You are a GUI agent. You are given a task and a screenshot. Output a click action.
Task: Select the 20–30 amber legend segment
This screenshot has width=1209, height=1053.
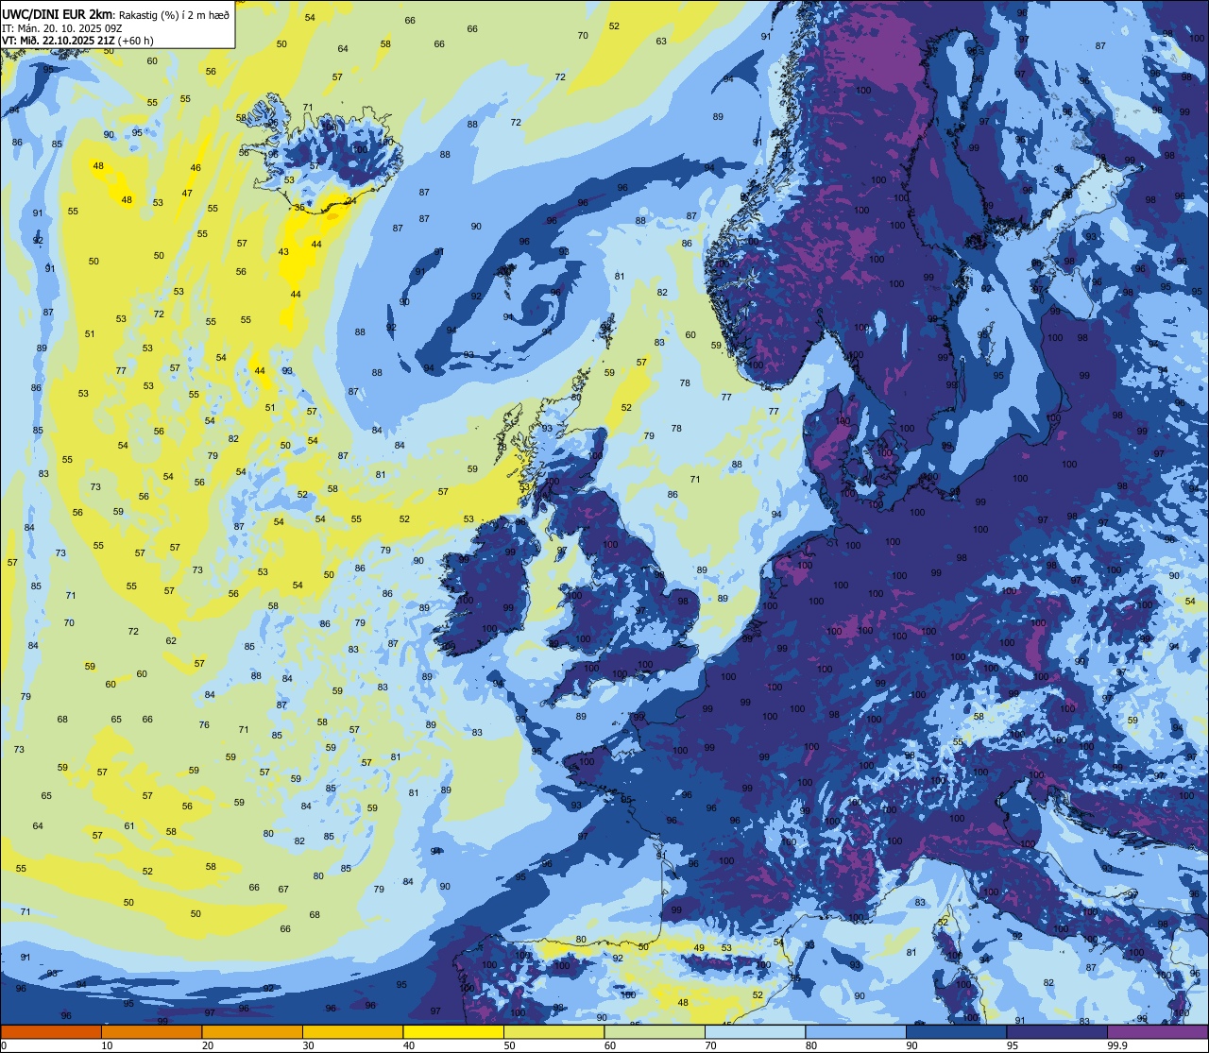252,1031
